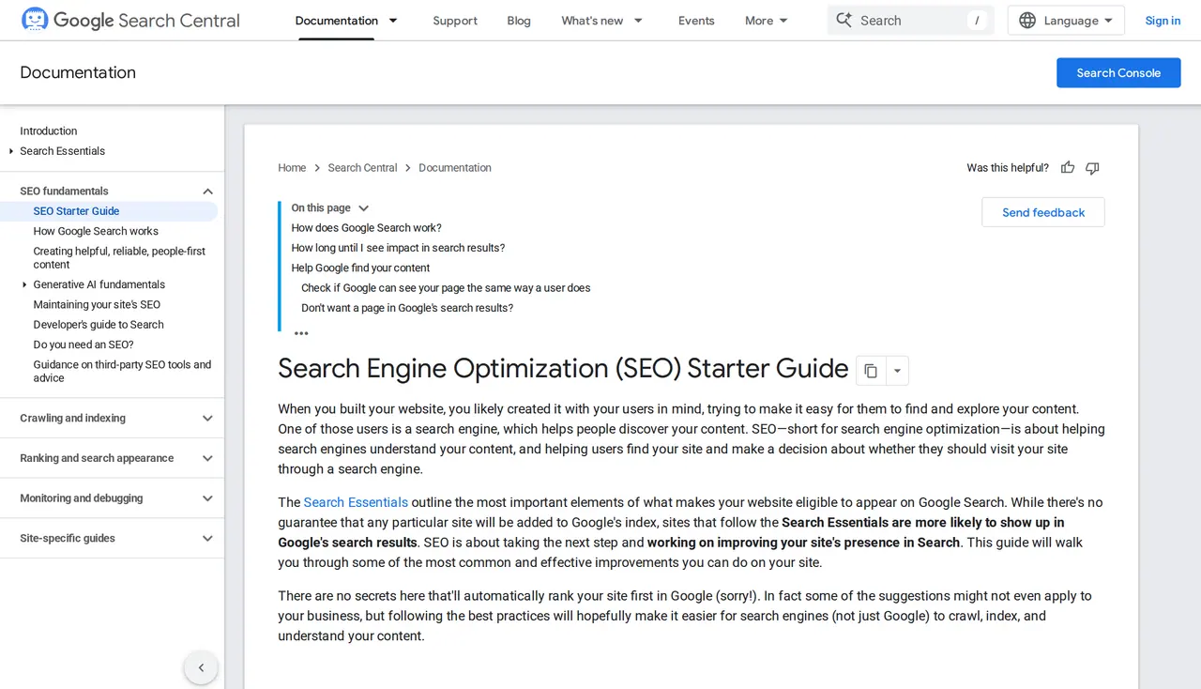Viewport: 1201px width, 689px height.
Task: Click the Search Essentials link in paragraph
Action: [356, 502]
